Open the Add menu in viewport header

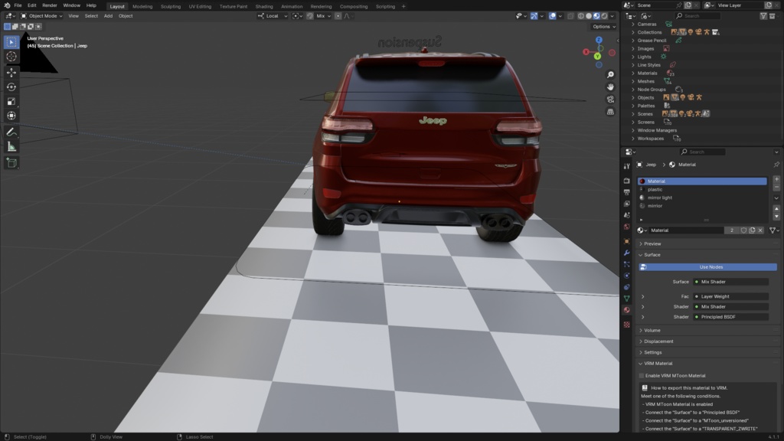click(108, 16)
